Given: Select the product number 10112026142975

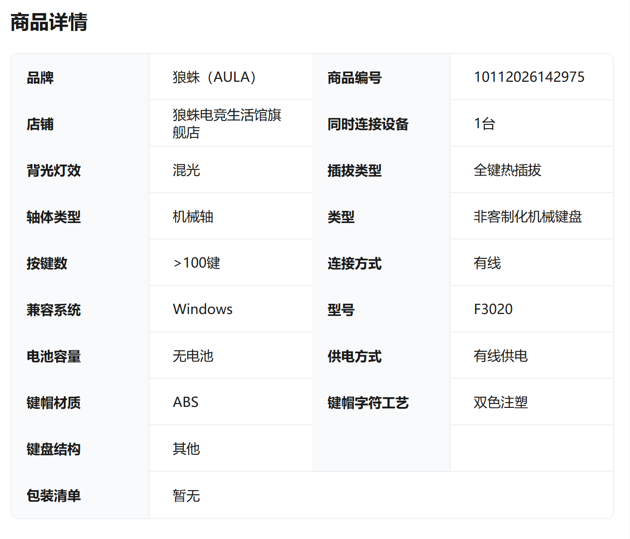Looking at the screenshot, I should (529, 77).
